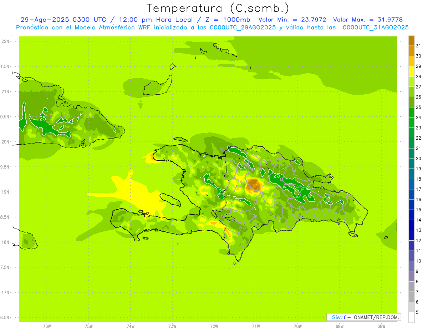Click '0000UTC_31AGO2025' valid-until time text
The width and height of the screenshot is (428, 331).
coord(376,27)
